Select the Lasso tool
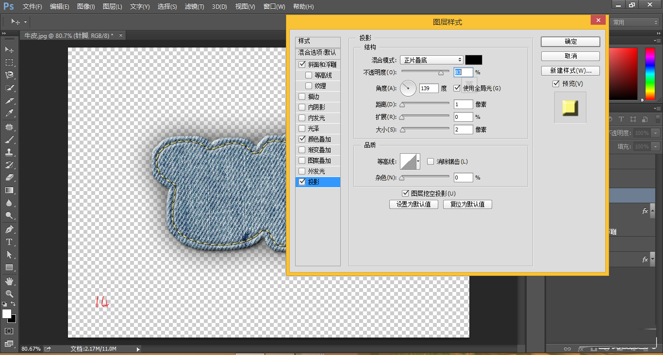This screenshot has height=355, width=663. [9, 75]
